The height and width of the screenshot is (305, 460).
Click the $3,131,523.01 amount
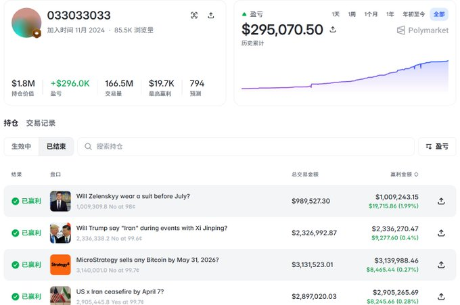pos(313,265)
